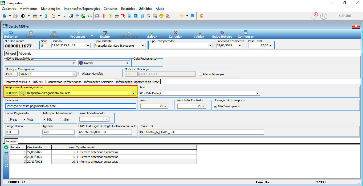Click magnifier search icon beside code 0000044
The image size is (363, 186).
click(x=22, y=93)
